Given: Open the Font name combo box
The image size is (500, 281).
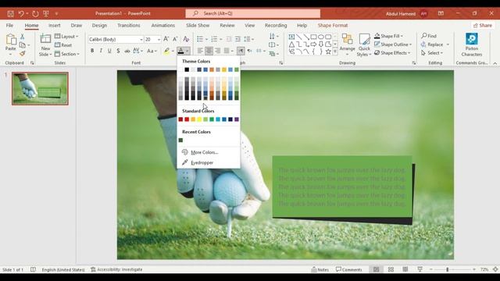Looking at the screenshot, I should [x=116, y=39].
